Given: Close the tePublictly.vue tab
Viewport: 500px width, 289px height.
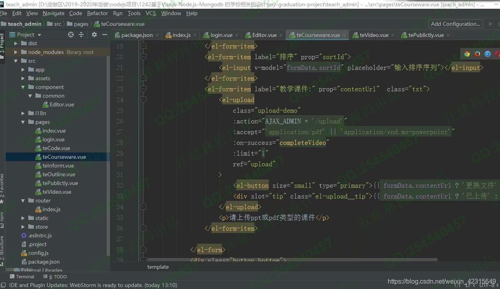Looking at the screenshot, I should 448,35.
